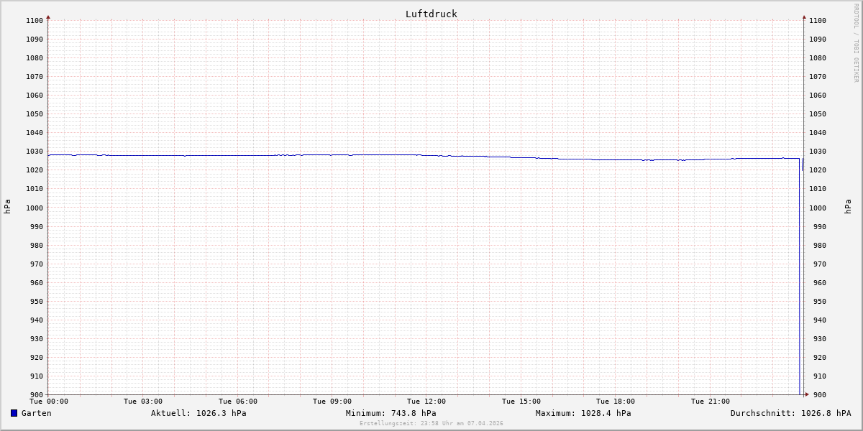The height and width of the screenshot is (431, 863).
Task: Click the RRDTOOL / TOBI OETIKER watermark
Action: (x=856, y=43)
